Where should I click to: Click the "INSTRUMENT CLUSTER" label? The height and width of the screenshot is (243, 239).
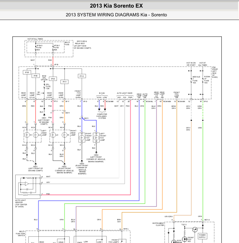point(158,224)
